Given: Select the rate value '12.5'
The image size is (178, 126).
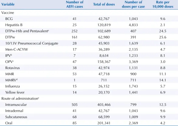Looking at the screenshot, I should coord(163,105).
